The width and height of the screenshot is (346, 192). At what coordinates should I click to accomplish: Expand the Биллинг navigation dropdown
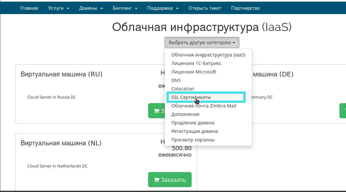125,8
